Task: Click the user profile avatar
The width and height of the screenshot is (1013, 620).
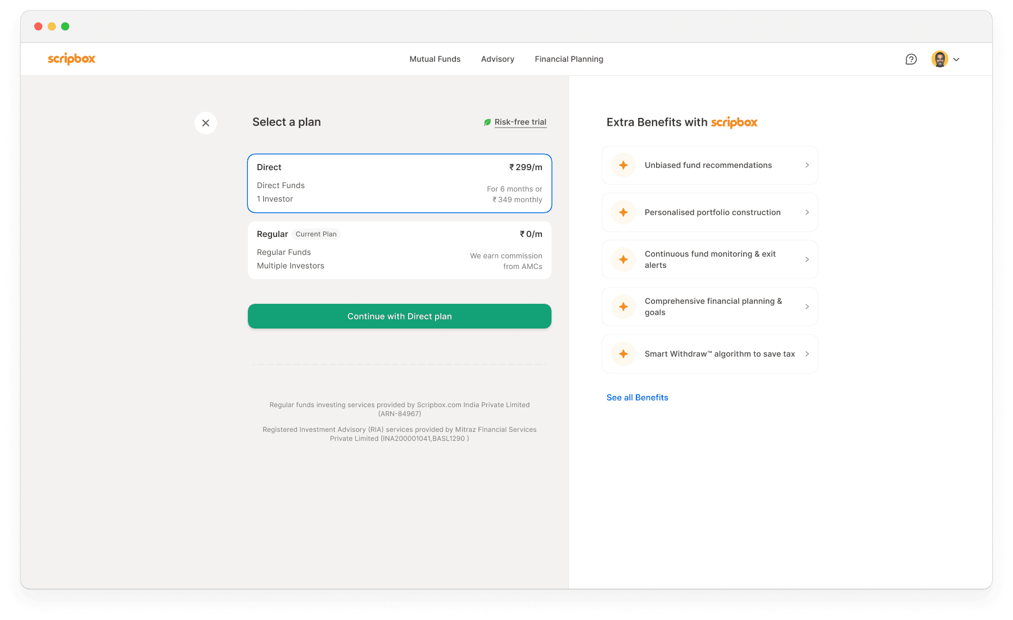Action: click(x=939, y=59)
